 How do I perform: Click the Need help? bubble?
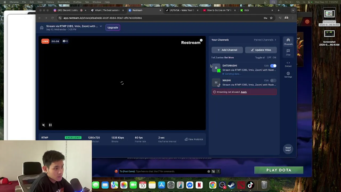[288, 149]
